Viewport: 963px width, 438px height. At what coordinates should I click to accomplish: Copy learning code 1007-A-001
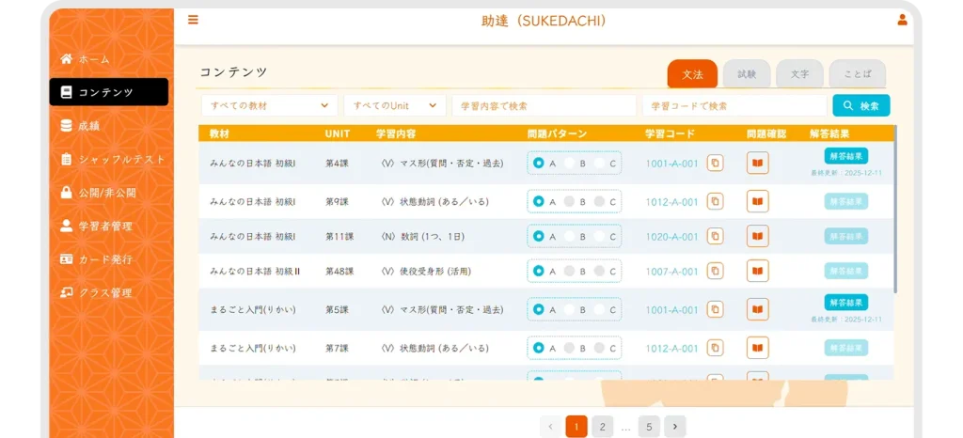[715, 272]
